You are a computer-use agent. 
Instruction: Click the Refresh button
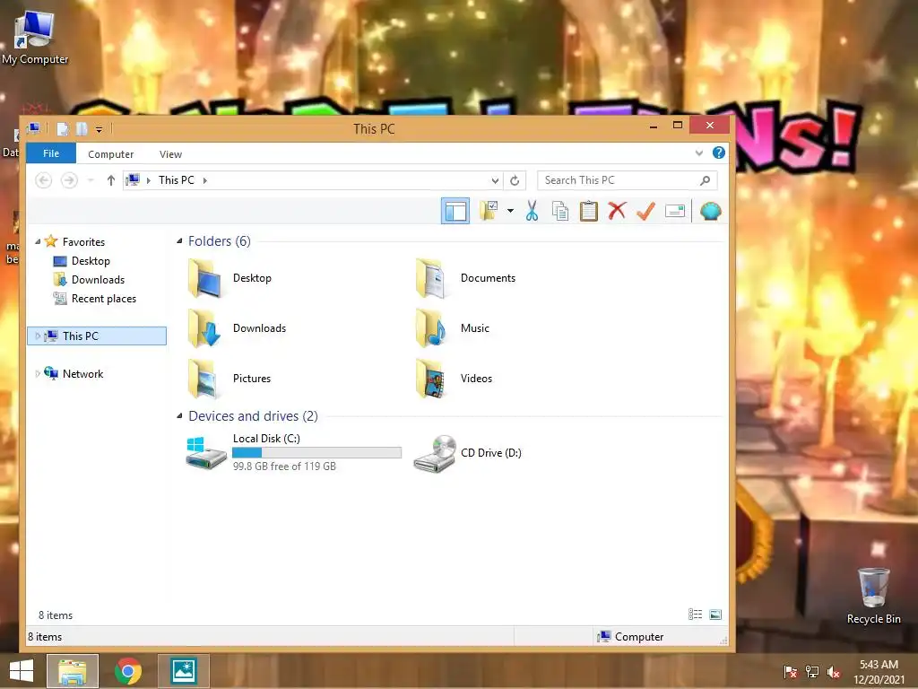[x=515, y=180]
